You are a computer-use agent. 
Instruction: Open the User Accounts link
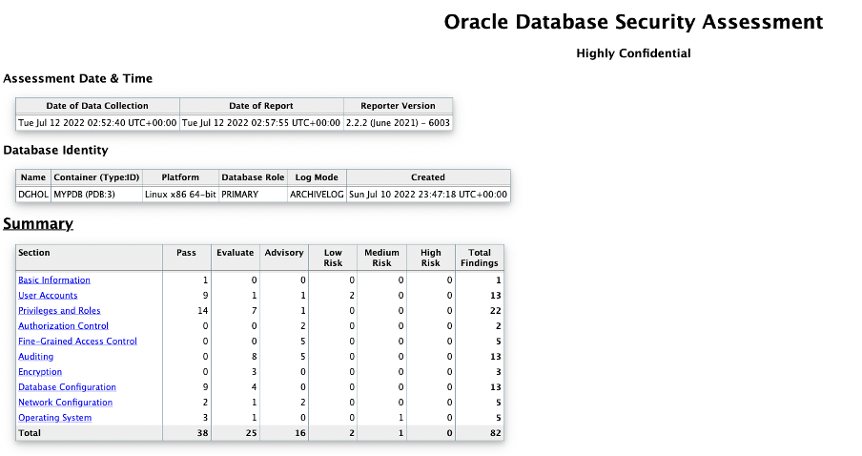(48, 296)
